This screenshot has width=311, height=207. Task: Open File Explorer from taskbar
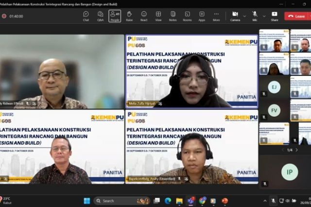(x=179, y=201)
